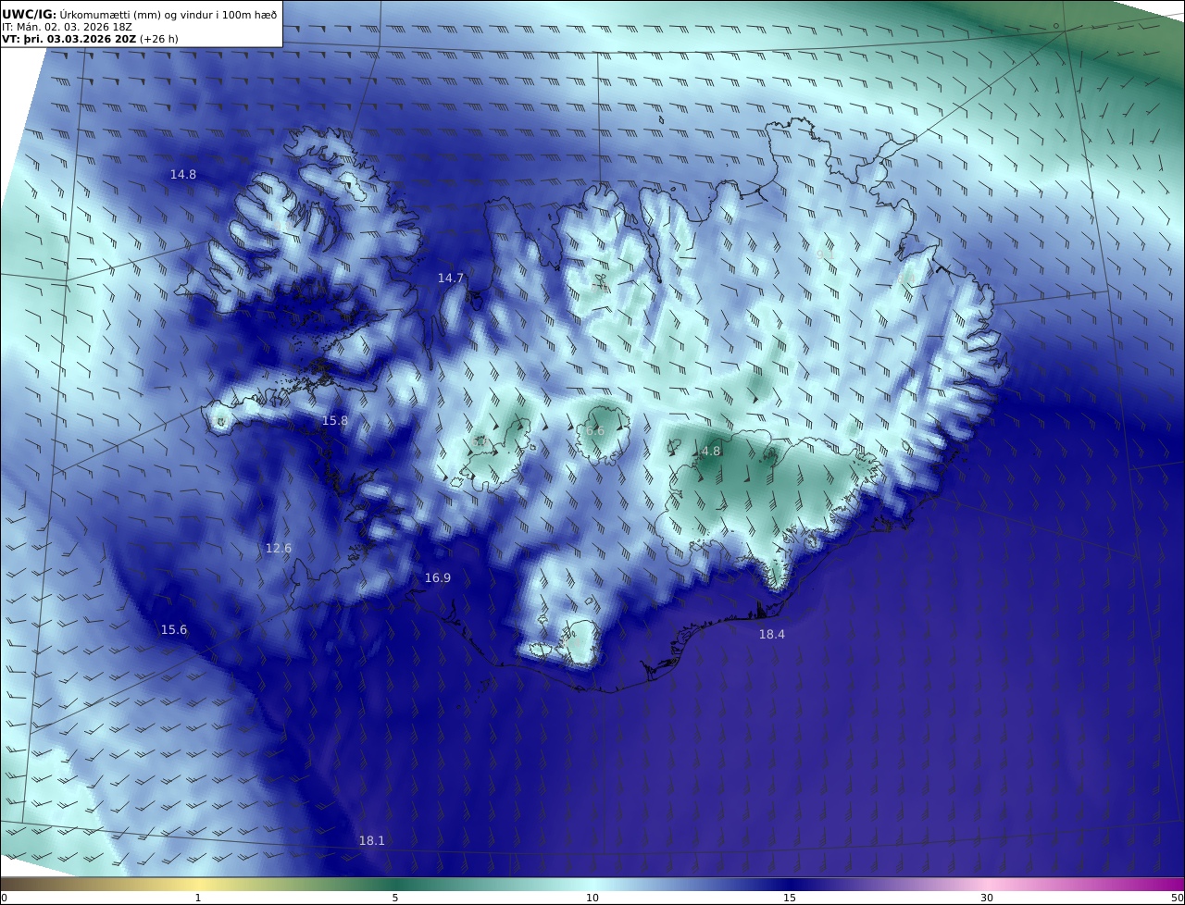
Task: Select the IT: Mán. 02. 03. 2026 18Z line
Action: coord(68,27)
